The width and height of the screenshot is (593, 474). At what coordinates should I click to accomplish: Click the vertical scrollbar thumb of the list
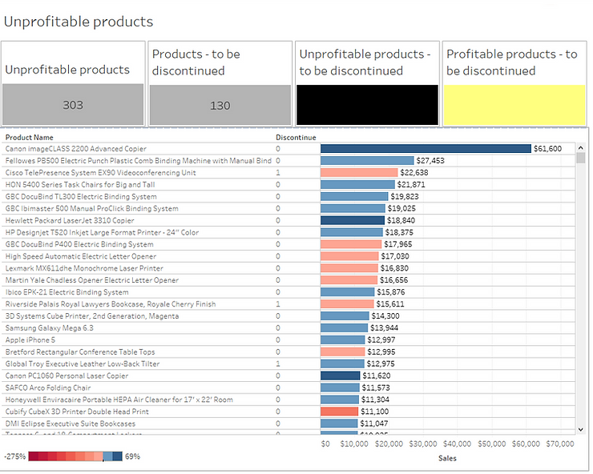coord(580,158)
